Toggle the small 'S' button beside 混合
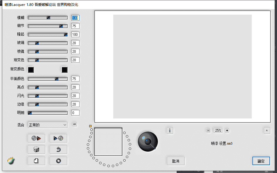The height and width of the screenshot is (173, 277). coord(75,124)
